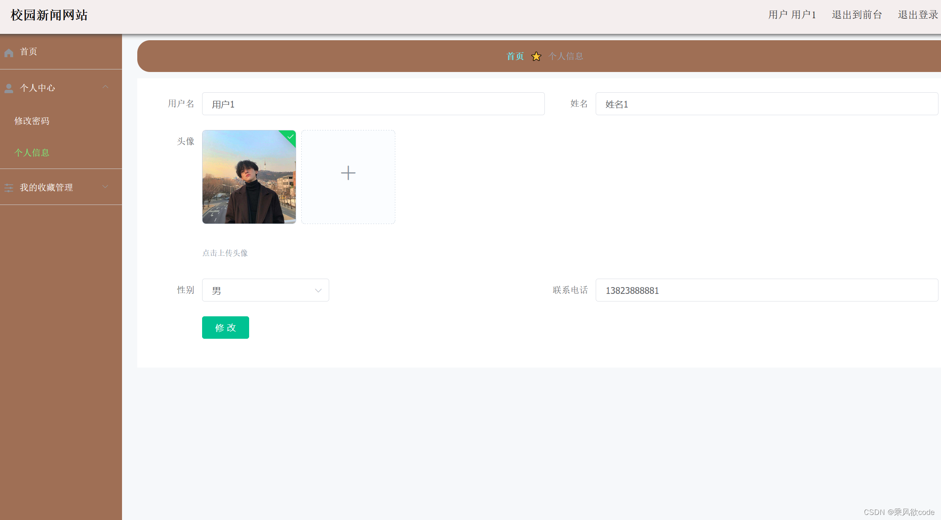Screen dimensions: 941x520
Task: Click the 修改 submit button
Action: [225, 327]
